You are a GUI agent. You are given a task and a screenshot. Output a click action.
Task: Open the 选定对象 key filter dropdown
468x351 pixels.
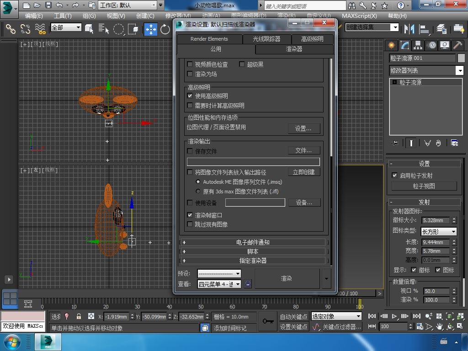[336, 316]
